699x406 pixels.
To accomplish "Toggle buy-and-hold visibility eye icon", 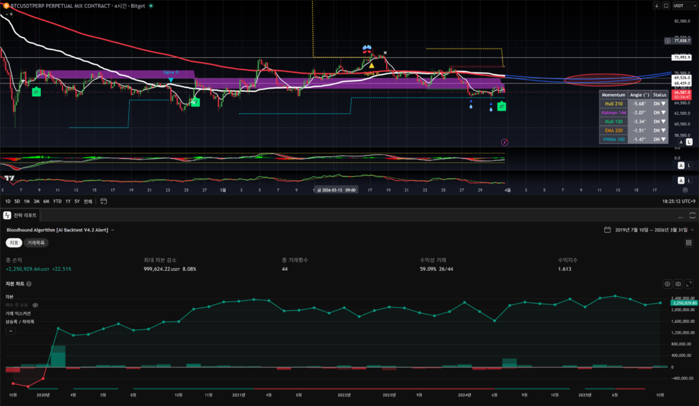I will pos(35,306).
